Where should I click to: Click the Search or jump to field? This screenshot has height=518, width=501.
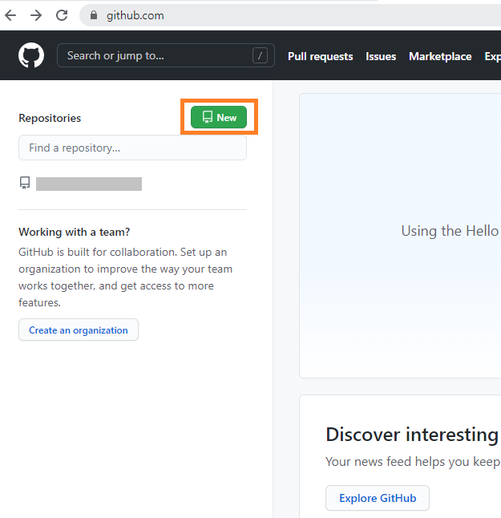tap(166, 55)
